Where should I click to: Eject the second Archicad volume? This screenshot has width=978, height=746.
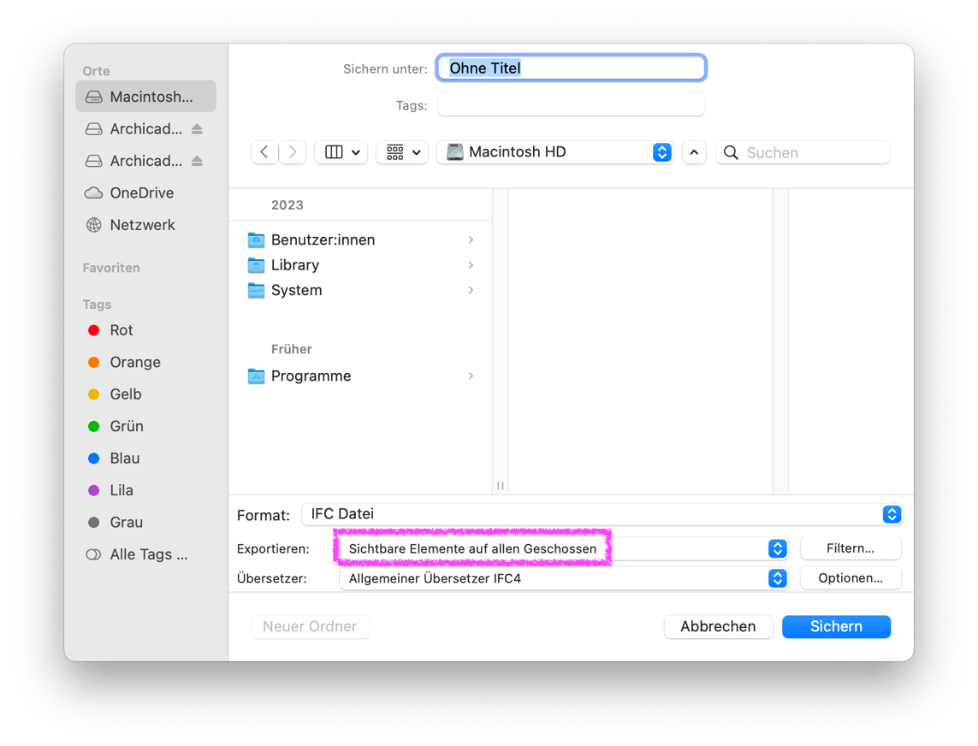[197, 161]
